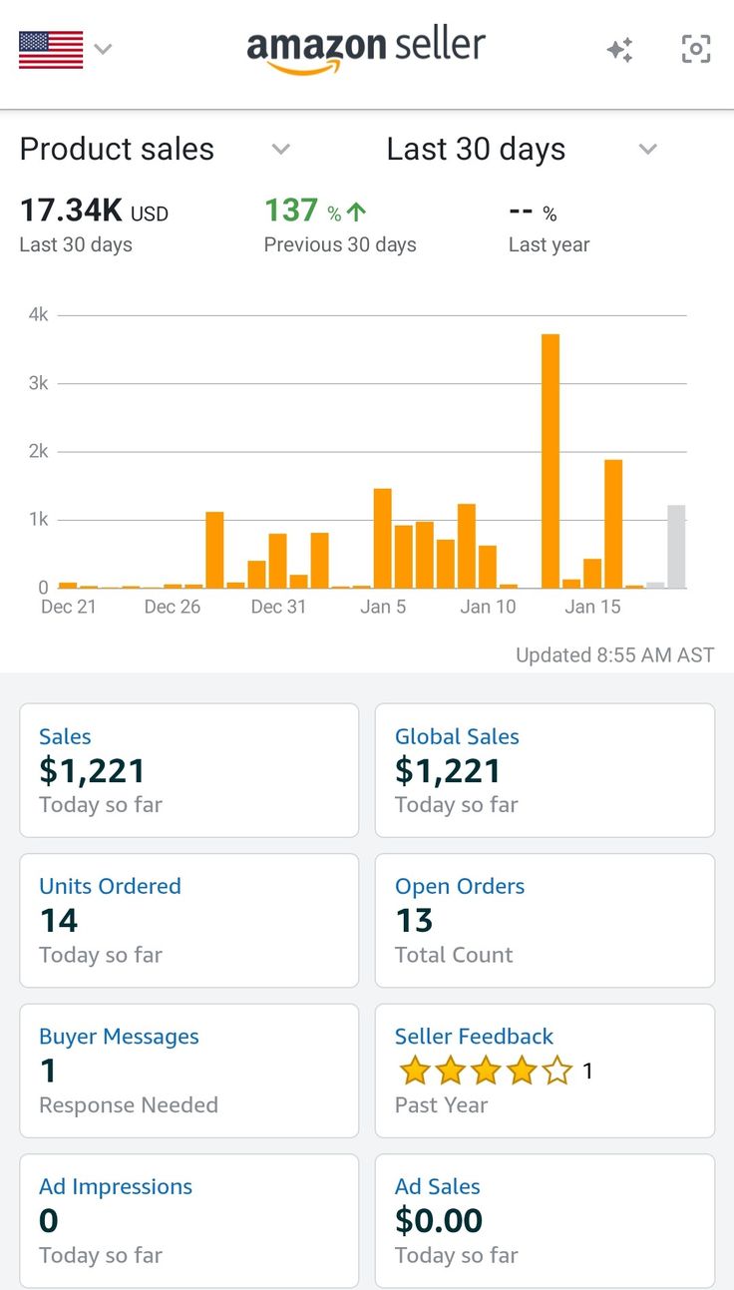
Task: View Open Orders total count
Action: pos(545,920)
